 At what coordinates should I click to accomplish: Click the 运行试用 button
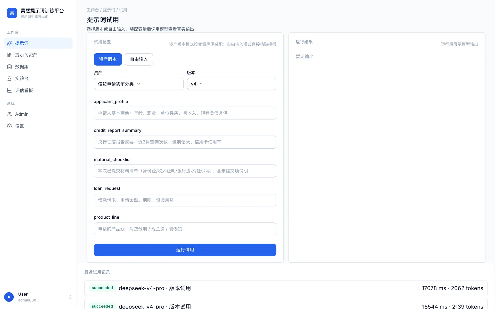(x=185, y=250)
